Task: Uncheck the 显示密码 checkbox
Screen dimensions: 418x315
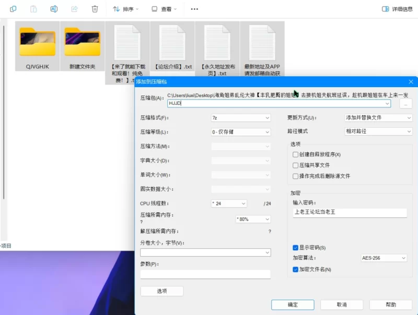Action: click(296, 247)
